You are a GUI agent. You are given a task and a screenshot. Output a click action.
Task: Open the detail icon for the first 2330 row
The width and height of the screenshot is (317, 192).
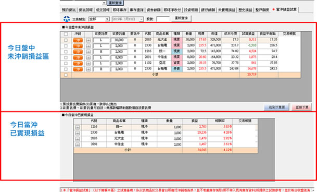tap(88, 46)
